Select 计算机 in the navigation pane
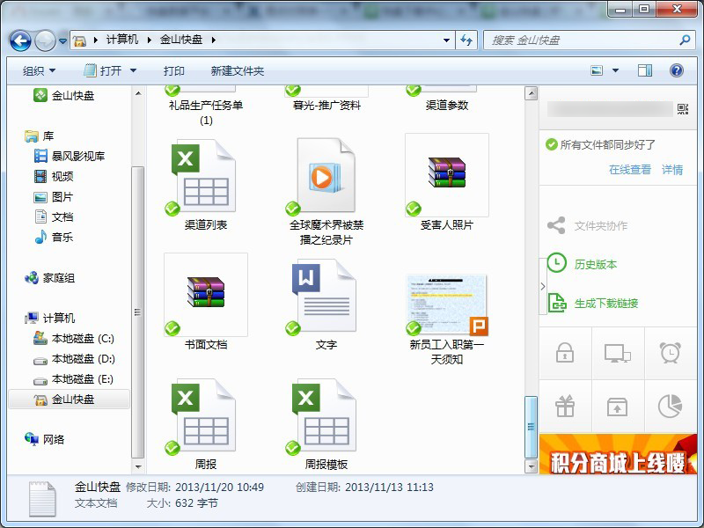The height and width of the screenshot is (528, 704). tap(50, 318)
